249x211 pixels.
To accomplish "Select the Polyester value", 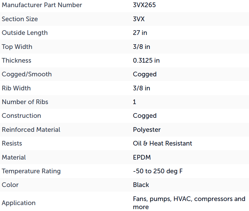I will pyautogui.click(x=147, y=130).
